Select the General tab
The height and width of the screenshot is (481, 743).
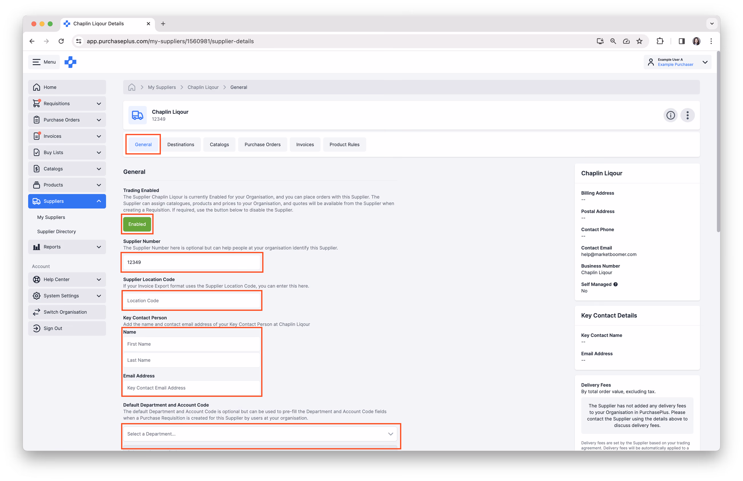coord(143,145)
